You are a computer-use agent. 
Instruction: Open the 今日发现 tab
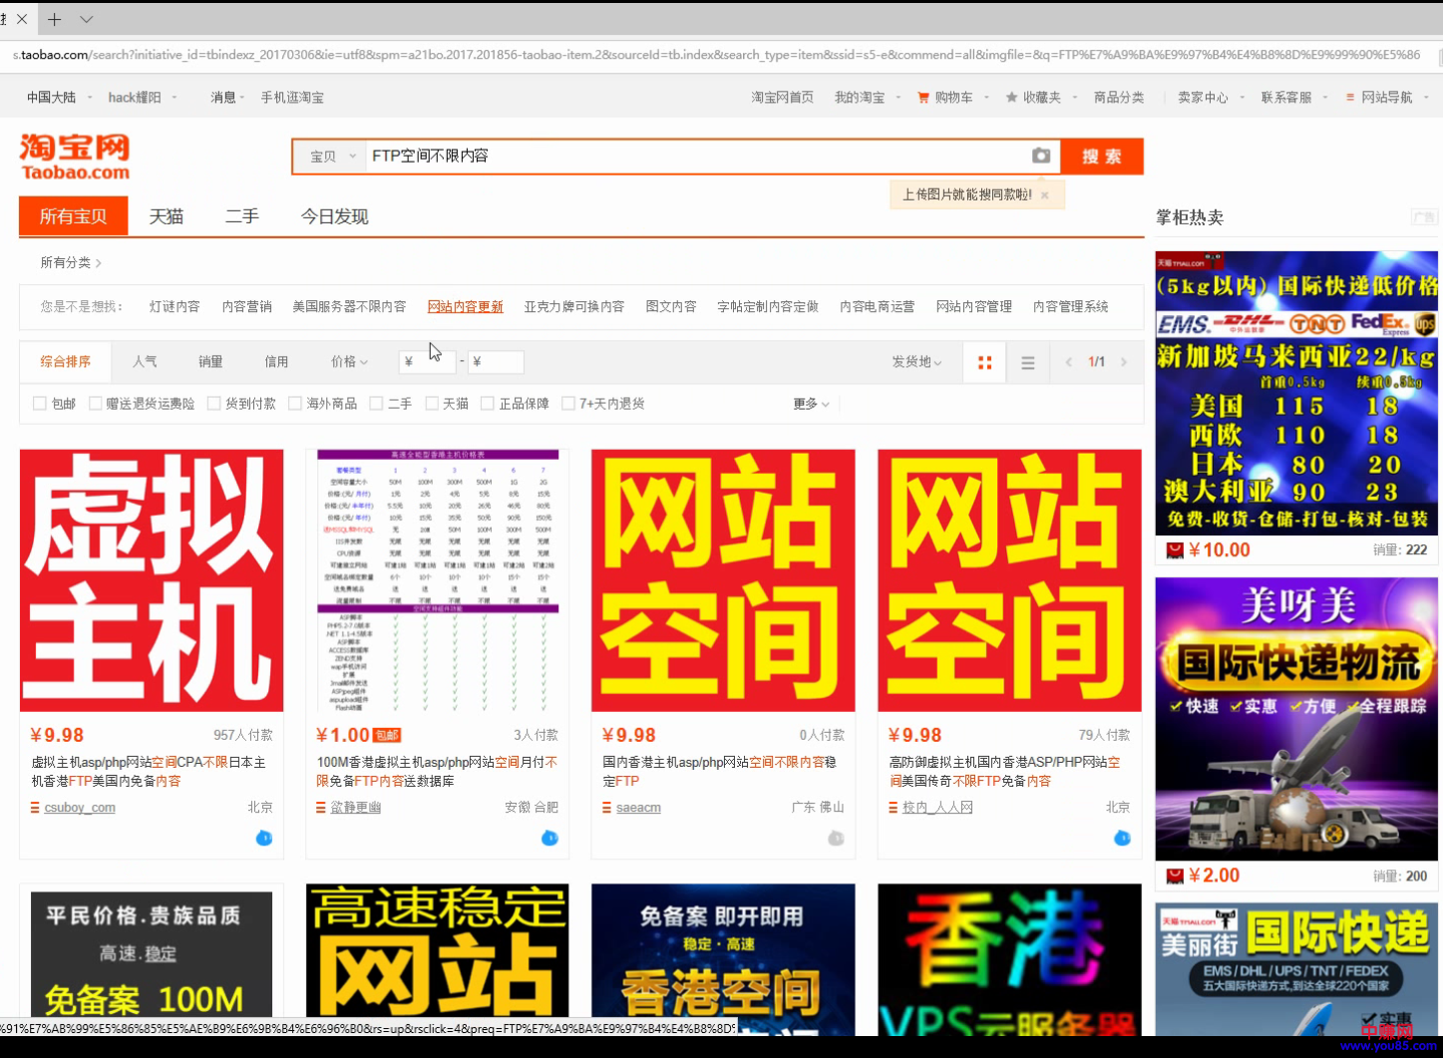tap(333, 216)
